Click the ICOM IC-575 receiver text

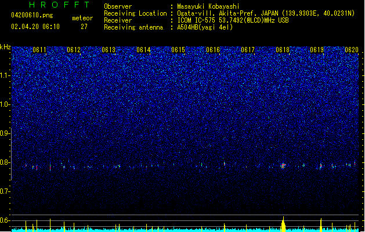tap(233, 20)
